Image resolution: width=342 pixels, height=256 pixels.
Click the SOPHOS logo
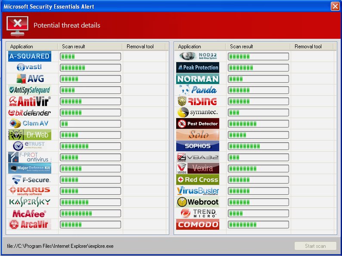[x=198, y=146]
